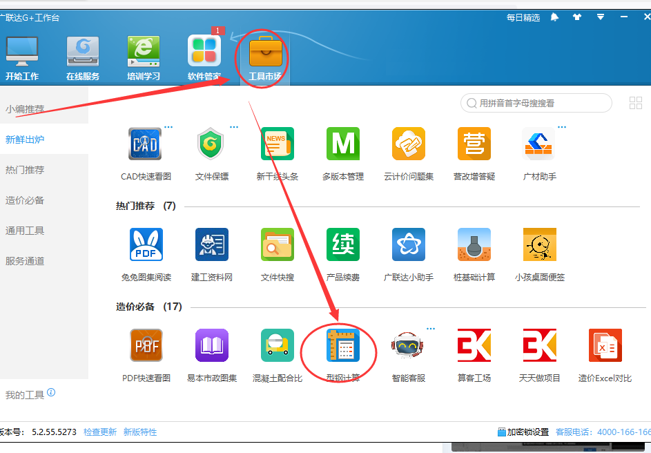Viewport: 651px width, 453px height.
Task: Open more options dots for CAD快速看图
Action: 168,127
